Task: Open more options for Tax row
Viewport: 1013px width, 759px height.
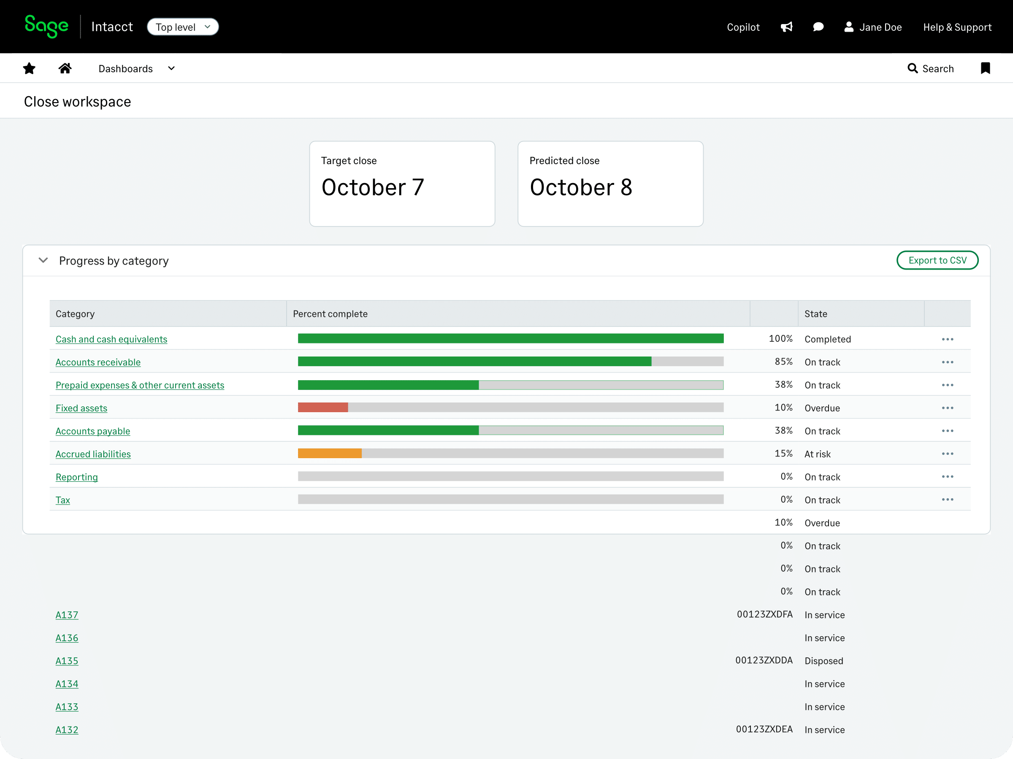Action: (948, 500)
